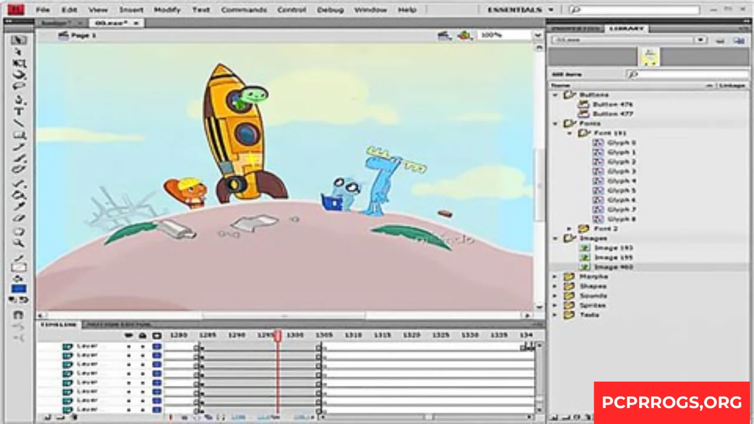754x424 pixels.
Task: Click the Page 1 scene label
Action: 84,35
